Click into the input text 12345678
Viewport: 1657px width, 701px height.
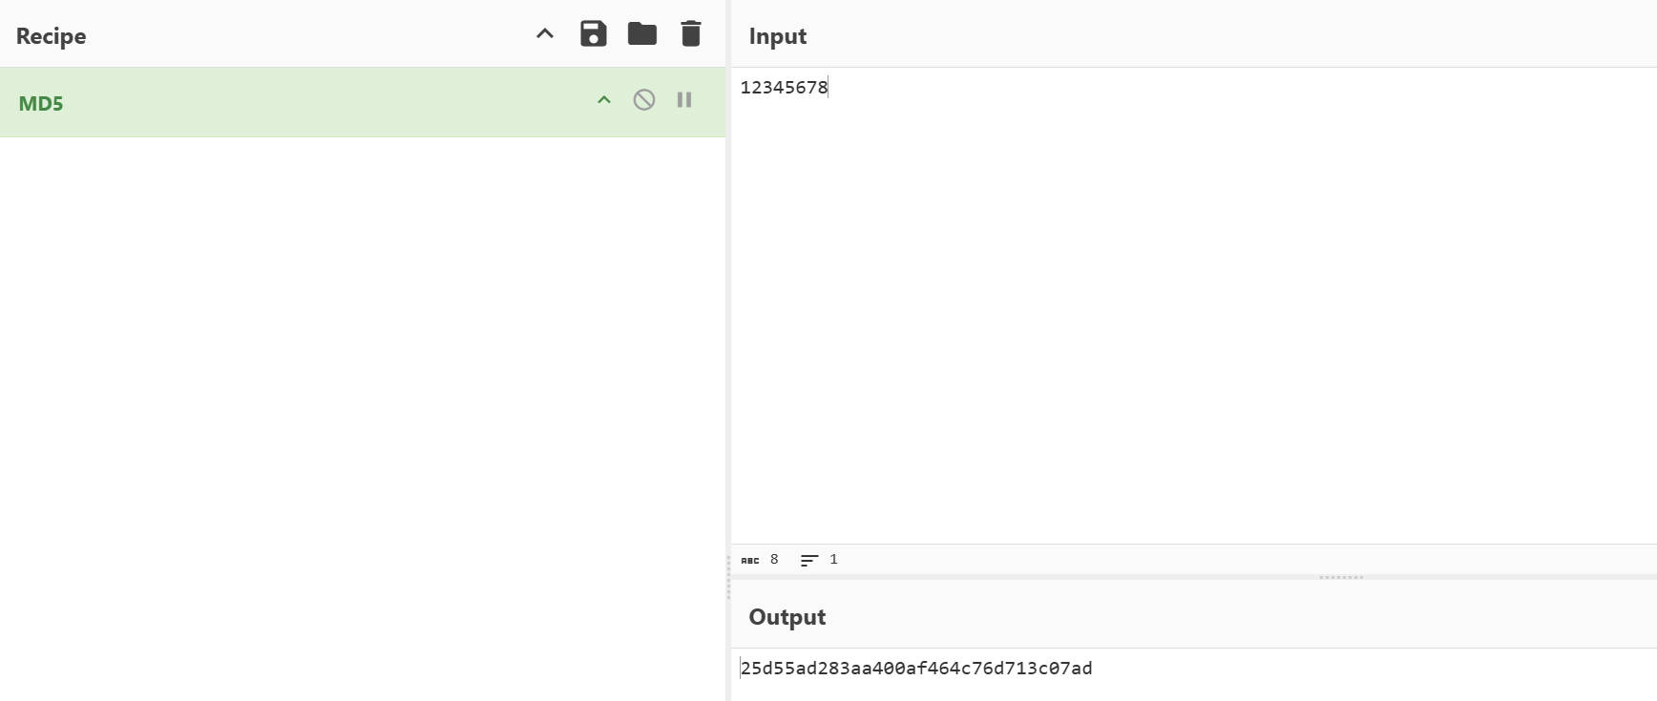pos(784,88)
